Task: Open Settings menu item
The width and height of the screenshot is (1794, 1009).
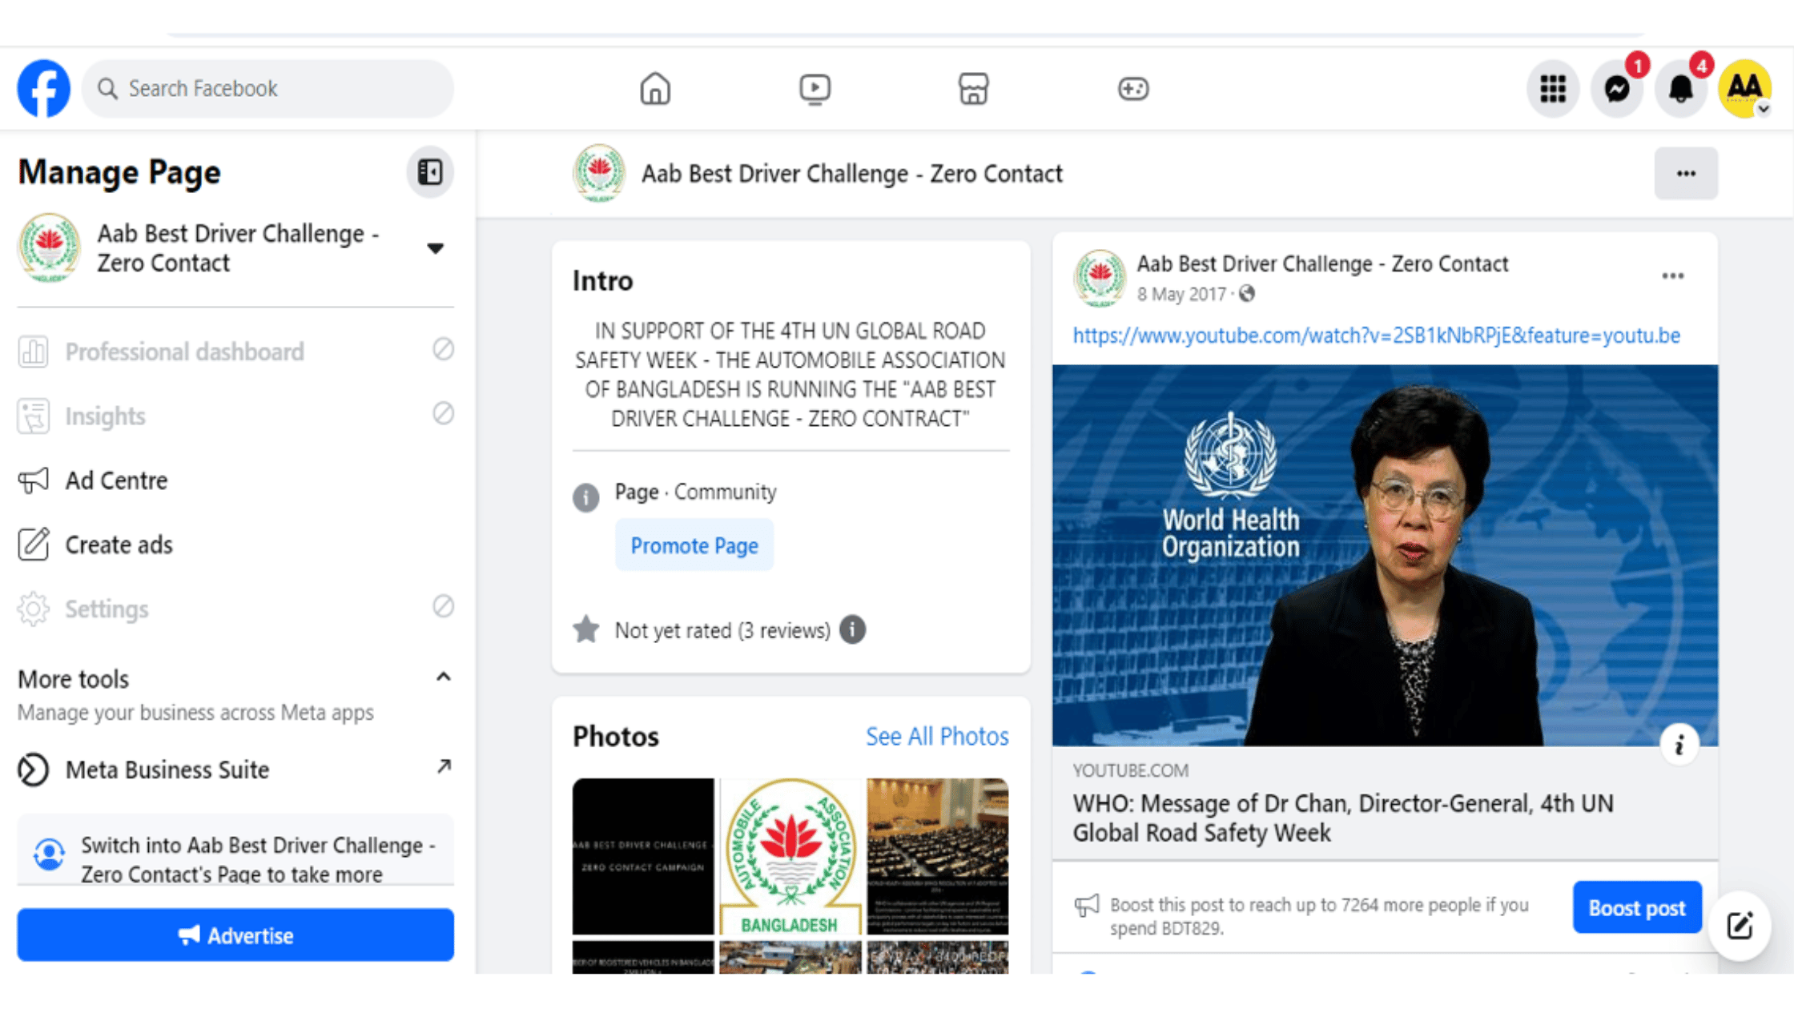Action: 235,609
